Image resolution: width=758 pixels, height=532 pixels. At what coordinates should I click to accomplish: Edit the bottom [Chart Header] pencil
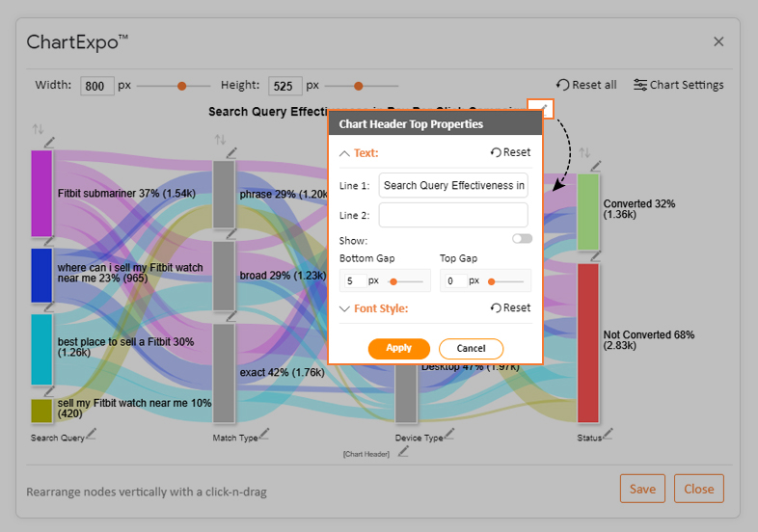click(x=403, y=451)
